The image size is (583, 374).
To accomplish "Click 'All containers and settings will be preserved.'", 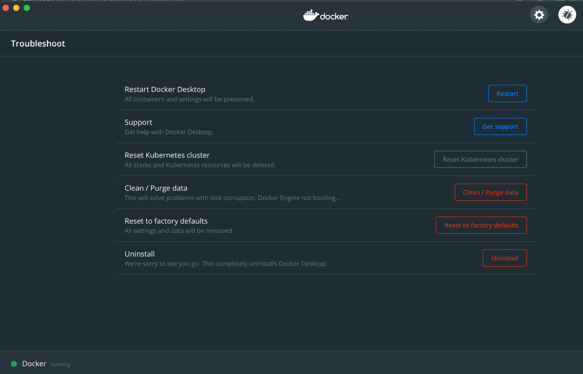I will (189, 99).
